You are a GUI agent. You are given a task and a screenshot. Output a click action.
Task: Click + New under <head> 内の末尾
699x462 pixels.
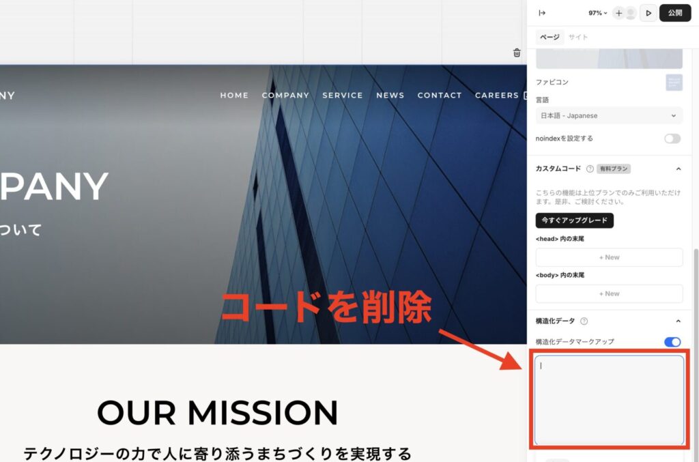tap(609, 257)
